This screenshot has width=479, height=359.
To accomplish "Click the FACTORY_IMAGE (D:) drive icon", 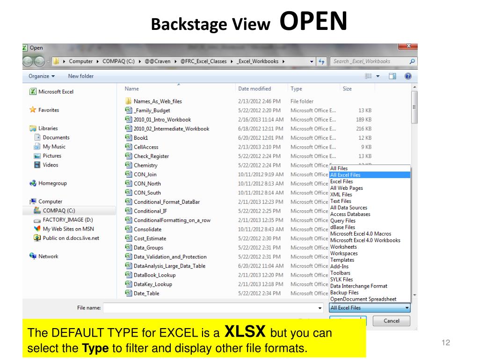I will coord(37,220).
